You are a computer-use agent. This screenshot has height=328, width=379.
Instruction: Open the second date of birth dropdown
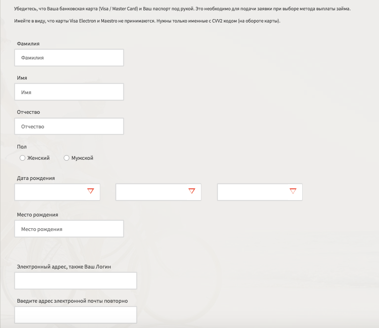[158, 192]
